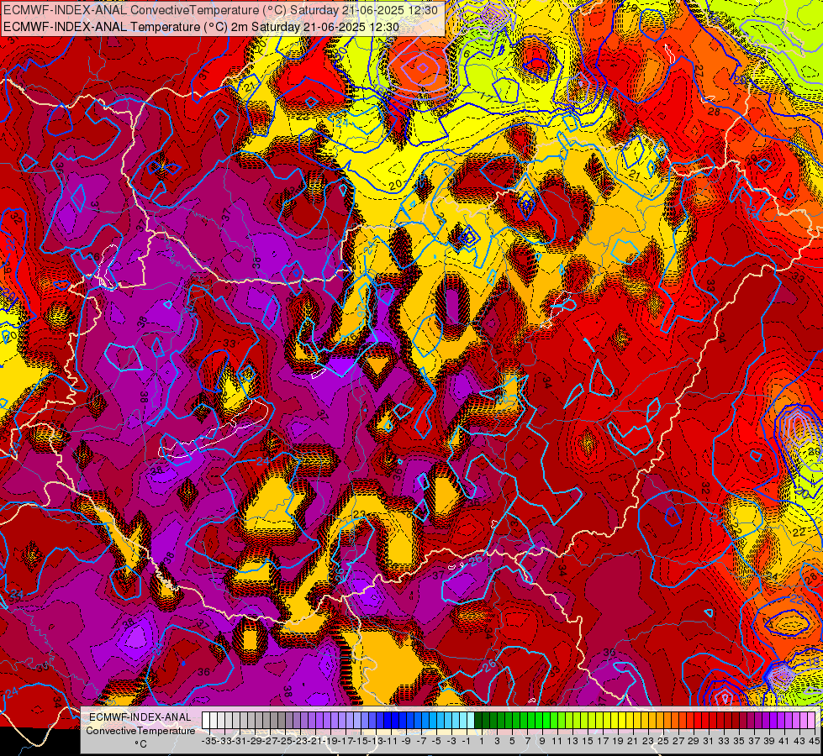Select the darkest green swatch in the legend

pyautogui.click(x=478, y=721)
